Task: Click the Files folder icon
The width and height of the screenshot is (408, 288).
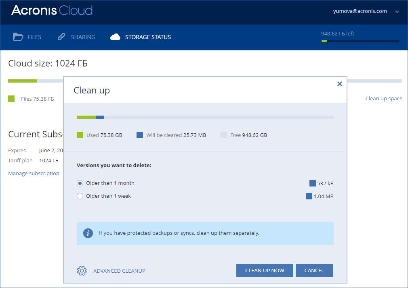Action: pos(18,37)
